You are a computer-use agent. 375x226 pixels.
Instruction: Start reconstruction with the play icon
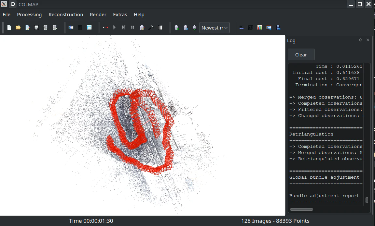tap(114, 28)
